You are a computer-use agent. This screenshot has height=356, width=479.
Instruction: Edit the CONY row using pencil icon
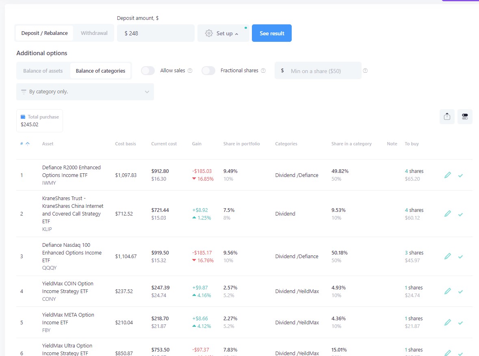(448, 291)
